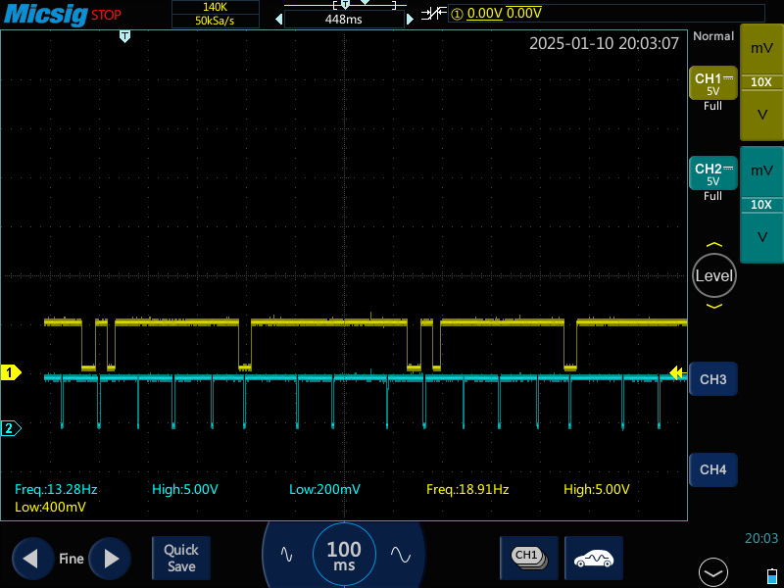This screenshot has height=588, width=784.
Task: Raise trigger level with the up chevron
Action: coord(714,244)
